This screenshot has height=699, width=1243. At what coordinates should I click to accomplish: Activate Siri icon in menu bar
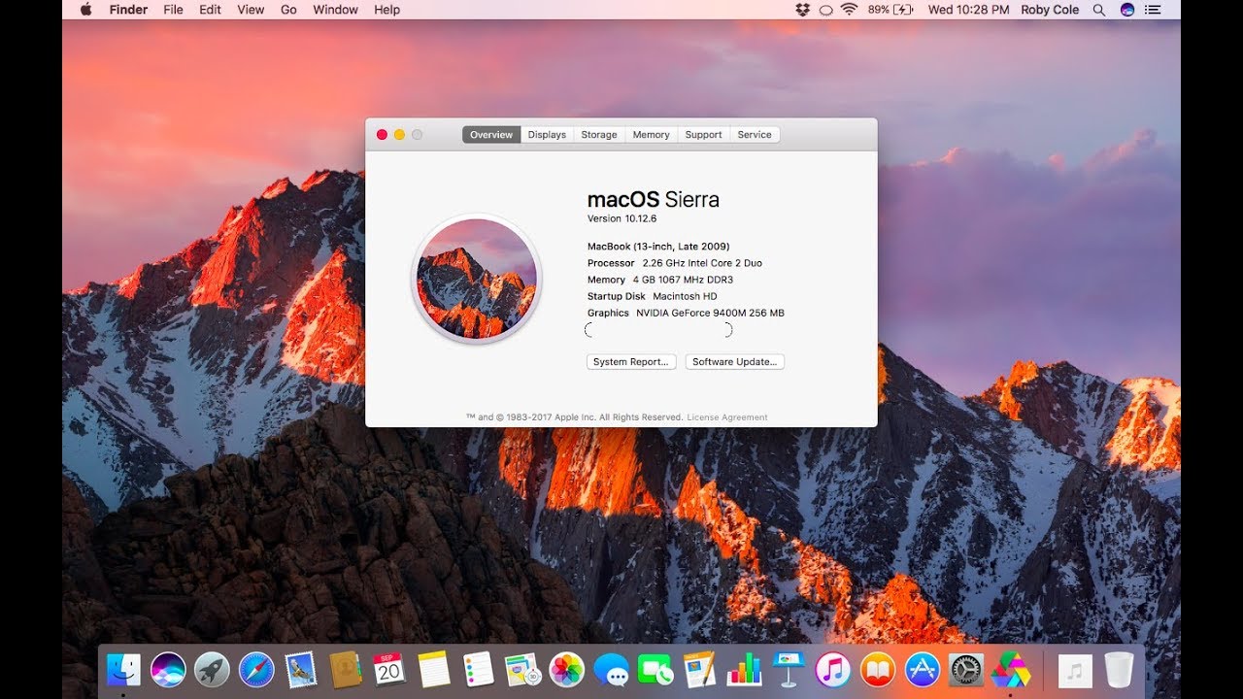point(1127,10)
